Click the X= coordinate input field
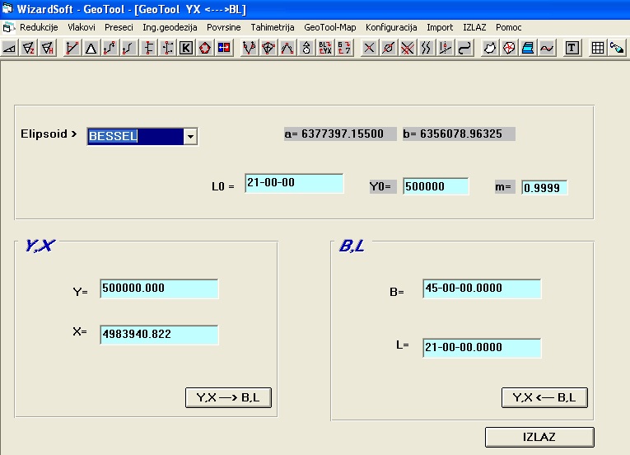630x455 pixels. [x=159, y=335]
